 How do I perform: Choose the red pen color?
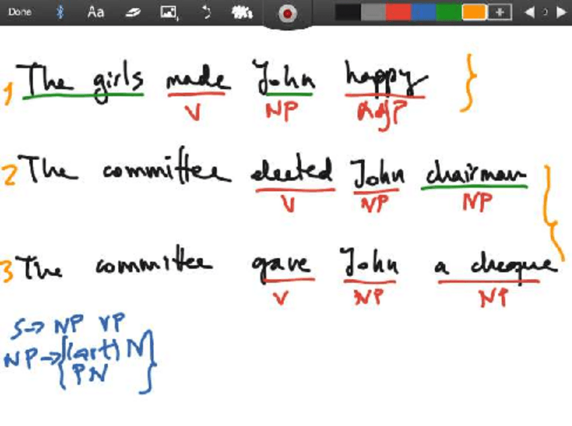(x=398, y=12)
